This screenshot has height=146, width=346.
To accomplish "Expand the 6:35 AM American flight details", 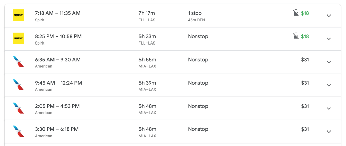I will (x=329, y=62).
